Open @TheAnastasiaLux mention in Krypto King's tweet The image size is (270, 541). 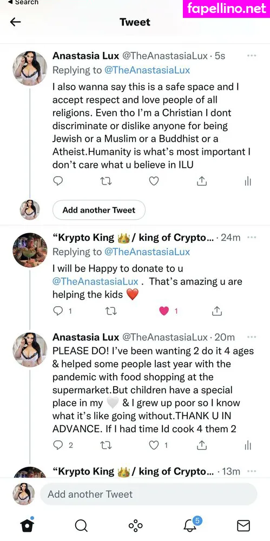[95, 281]
